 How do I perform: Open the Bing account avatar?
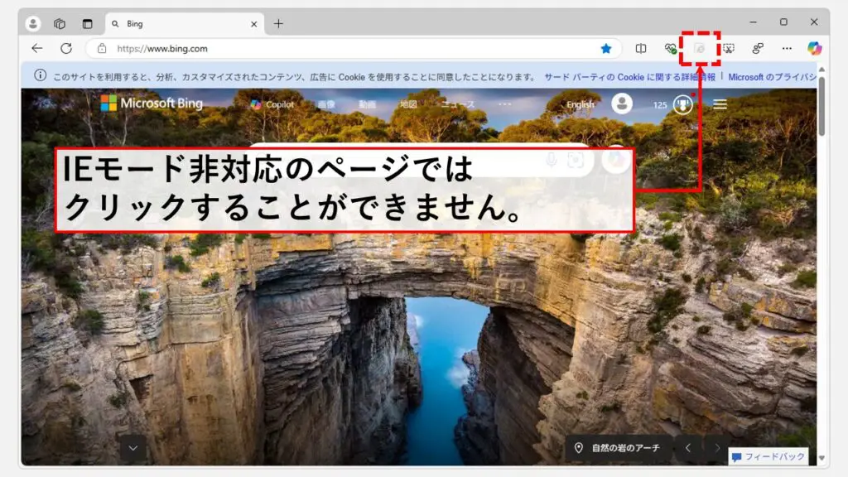pyautogui.click(x=622, y=104)
